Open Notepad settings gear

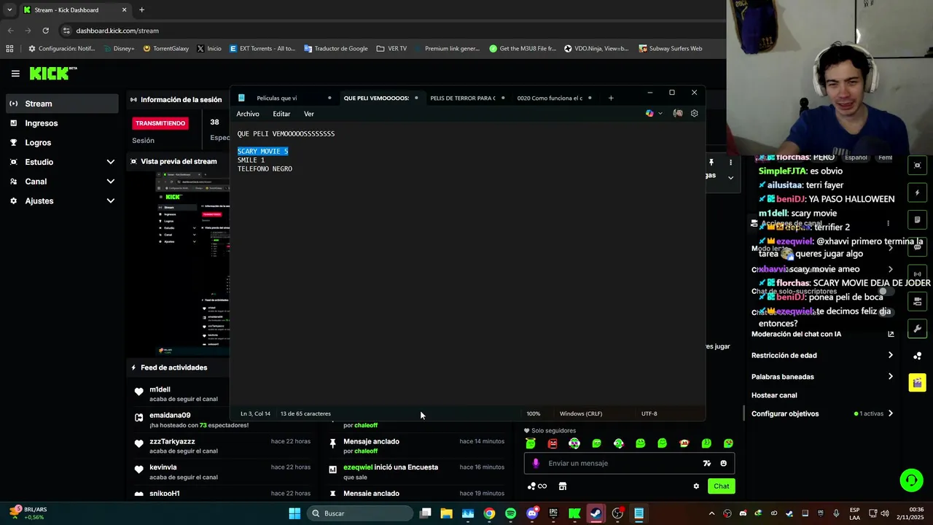(x=694, y=114)
